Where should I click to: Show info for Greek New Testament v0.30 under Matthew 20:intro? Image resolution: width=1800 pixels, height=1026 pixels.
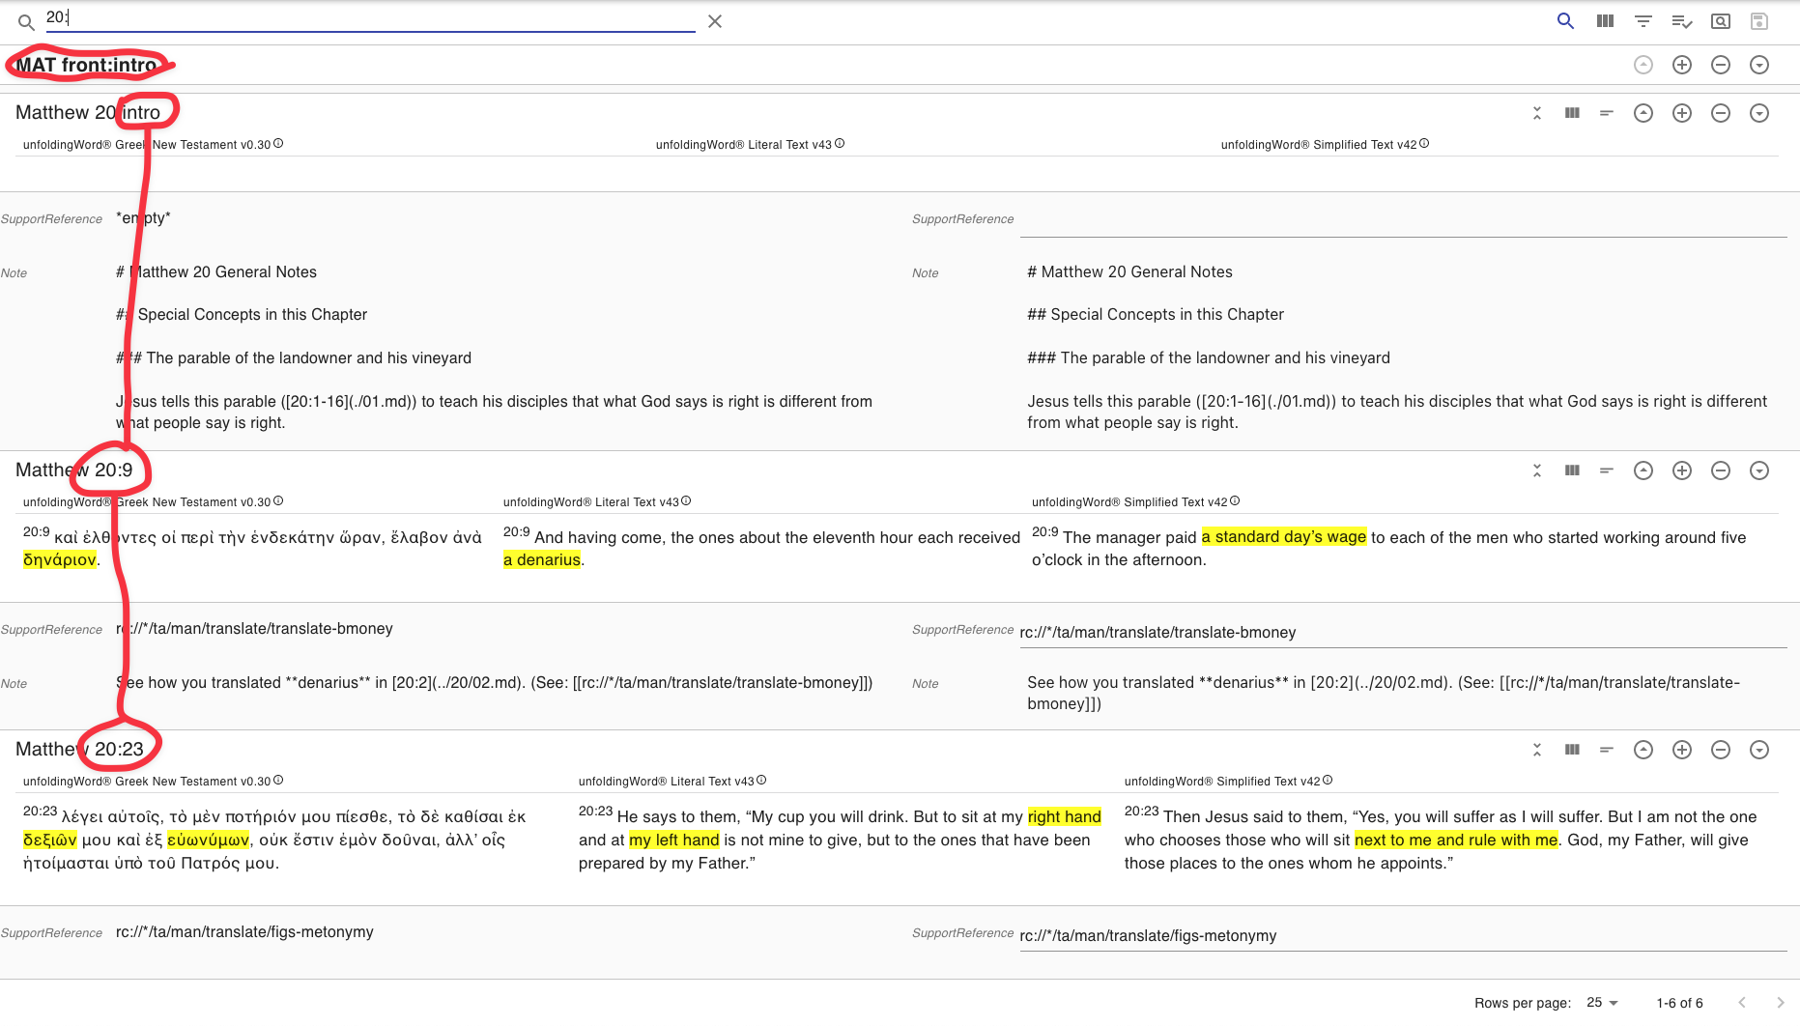coord(278,143)
